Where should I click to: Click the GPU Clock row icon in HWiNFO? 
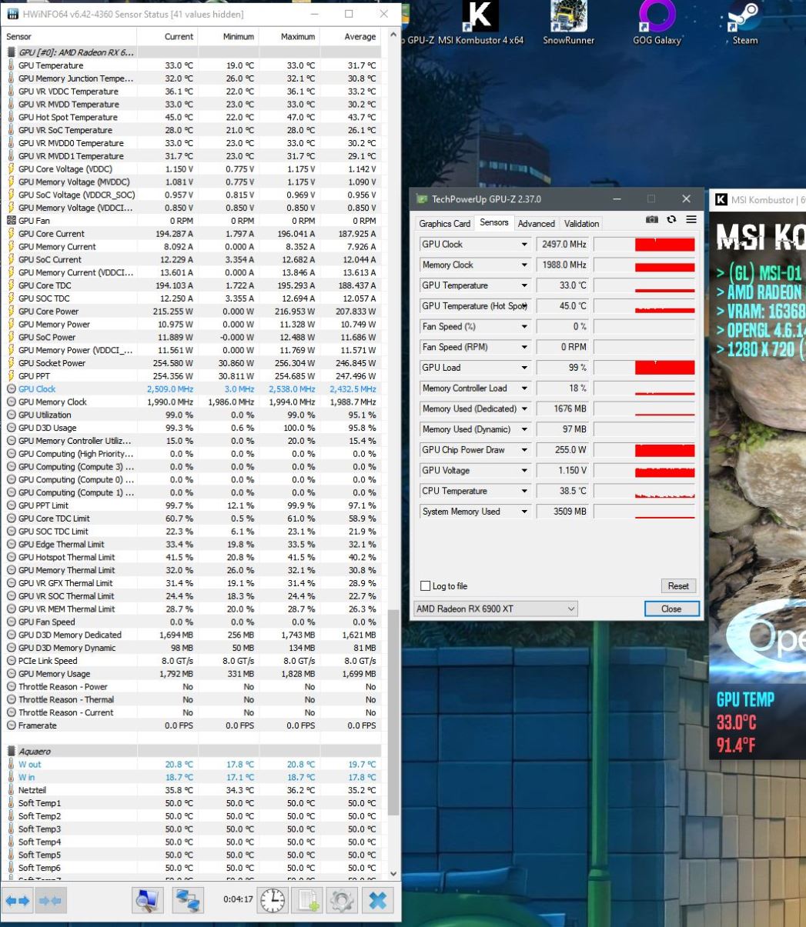[x=11, y=389]
